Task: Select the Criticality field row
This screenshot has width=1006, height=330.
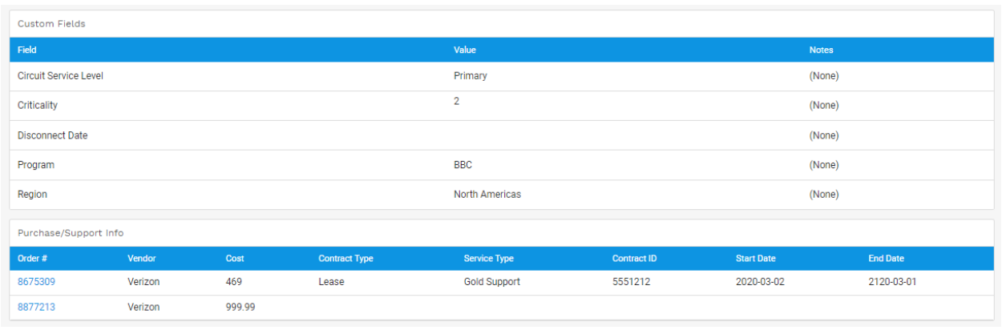Action: [x=502, y=106]
